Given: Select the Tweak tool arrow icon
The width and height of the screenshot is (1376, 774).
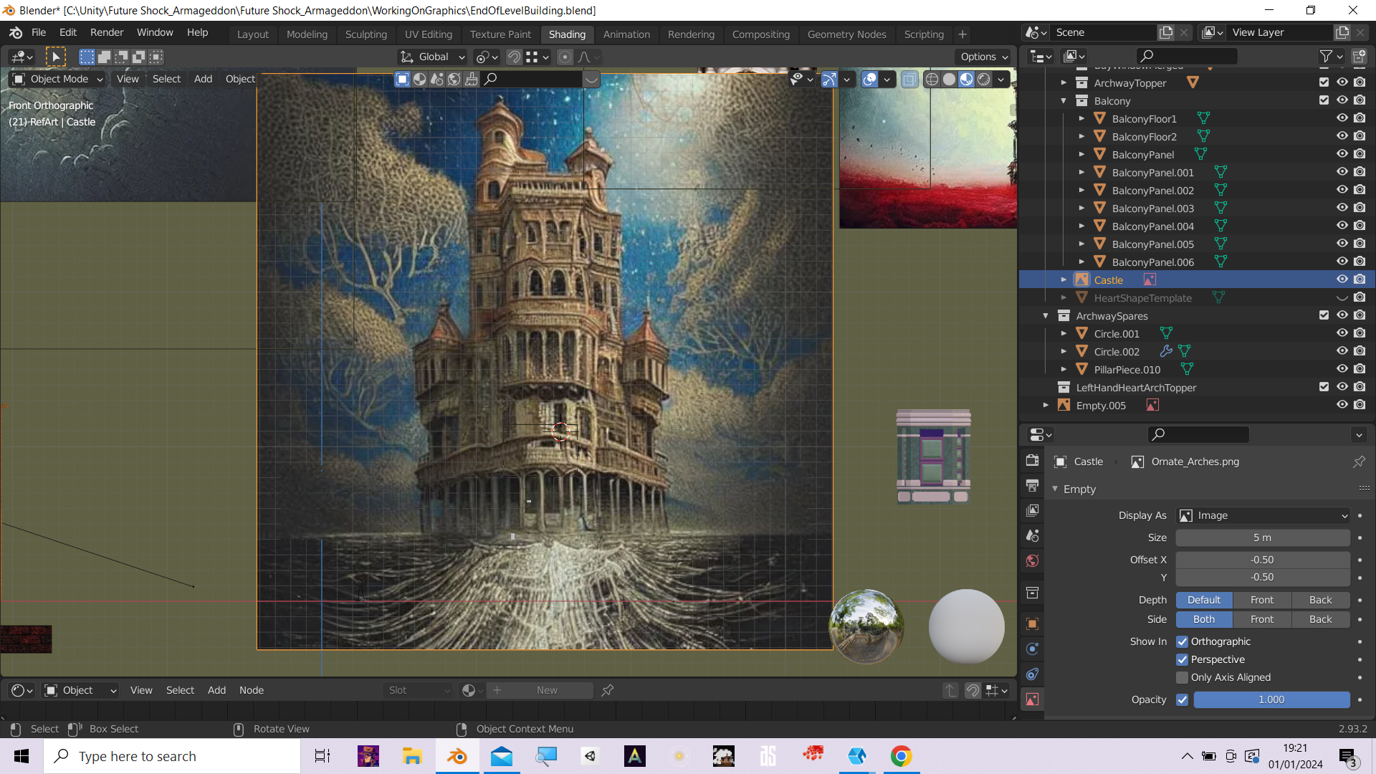Looking at the screenshot, I should [55, 57].
